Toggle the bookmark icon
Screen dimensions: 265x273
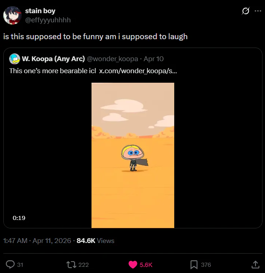(x=194, y=264)
